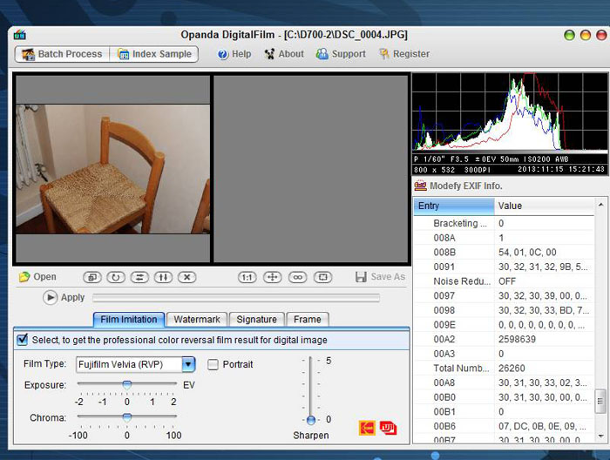
Task: Open the Film Type dropdown
Action: coord(188,364)
